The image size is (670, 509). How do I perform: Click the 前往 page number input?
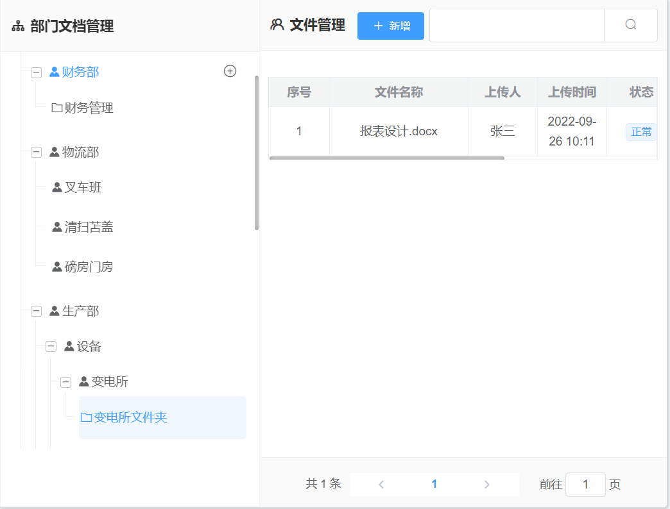click(x=585, y=485)
